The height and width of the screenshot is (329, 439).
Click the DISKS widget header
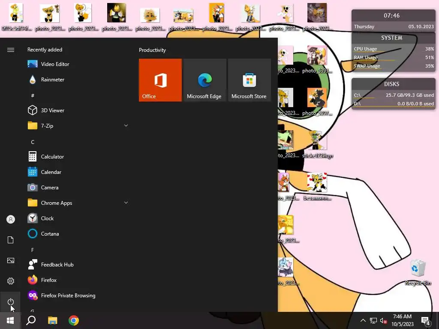pyautogui.click(x=391, y=84)
